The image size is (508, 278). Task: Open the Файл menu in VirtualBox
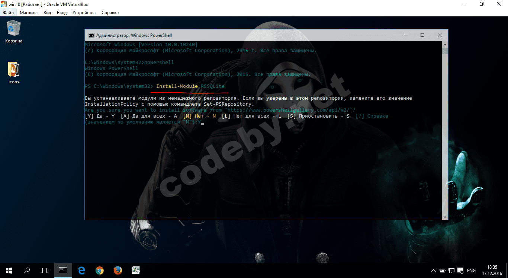pos(8,13)
